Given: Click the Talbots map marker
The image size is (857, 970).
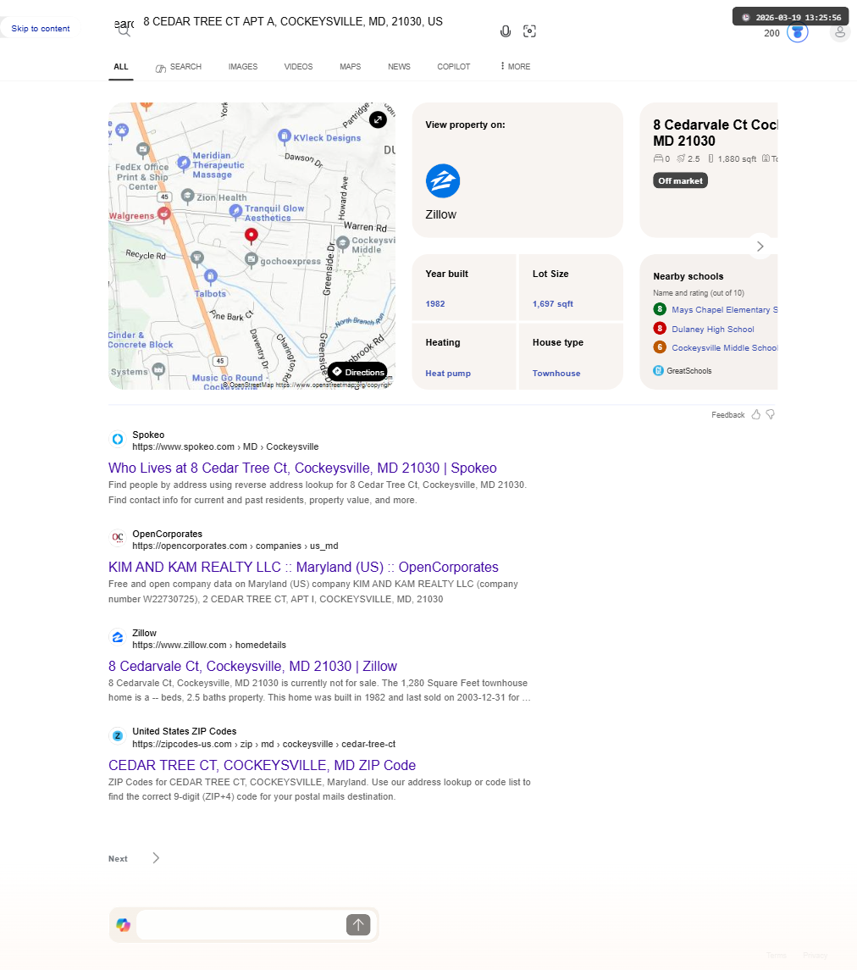Looking at the screenshot, I should (211, 276).
